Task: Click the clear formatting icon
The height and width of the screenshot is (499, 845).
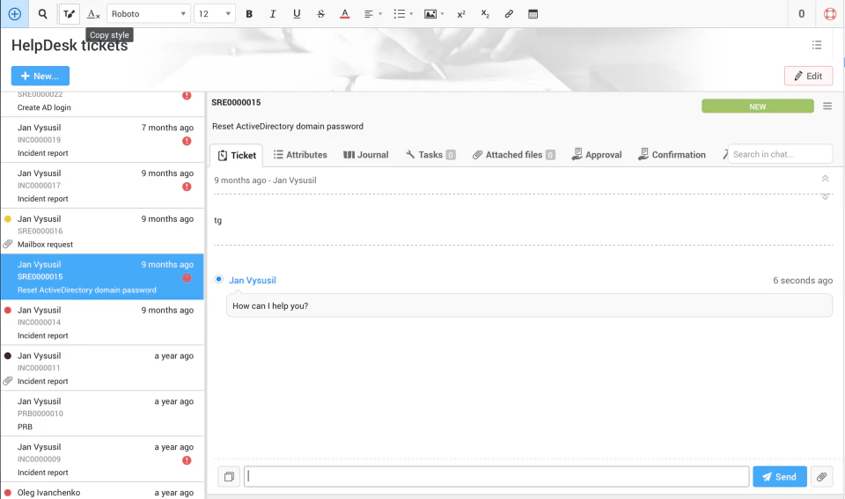Action: point(93,14)
